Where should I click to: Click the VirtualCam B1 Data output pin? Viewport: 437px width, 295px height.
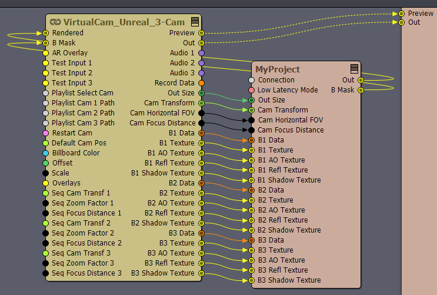(x=201, y=133)
